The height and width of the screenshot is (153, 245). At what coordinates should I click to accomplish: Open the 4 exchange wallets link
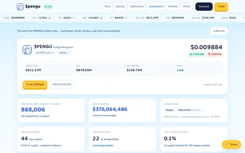click(103, 145)
